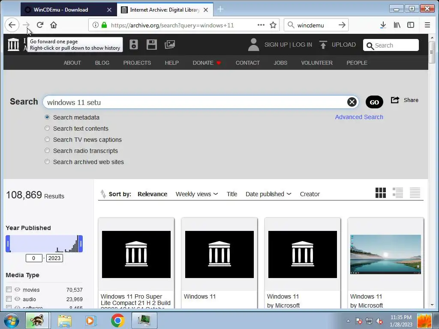Click the page vertical scrollbar thumb

pos(432,52)
